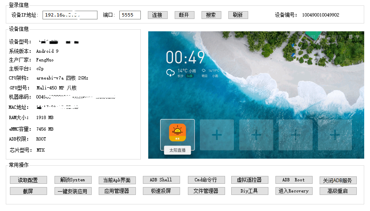
Task: Click 进入Recovery button
Action: pos(294,191)
